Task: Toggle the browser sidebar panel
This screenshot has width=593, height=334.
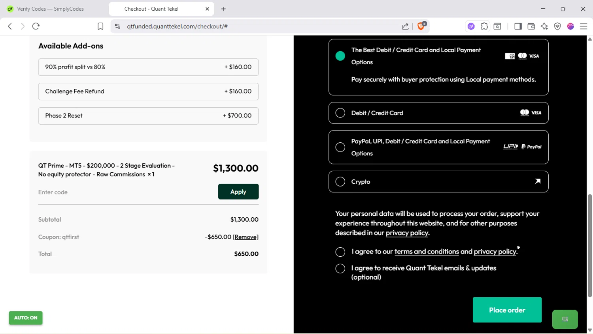Action: (518, 26)
